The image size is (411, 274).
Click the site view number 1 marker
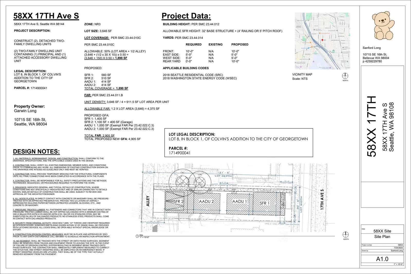[x=137, y=236]
